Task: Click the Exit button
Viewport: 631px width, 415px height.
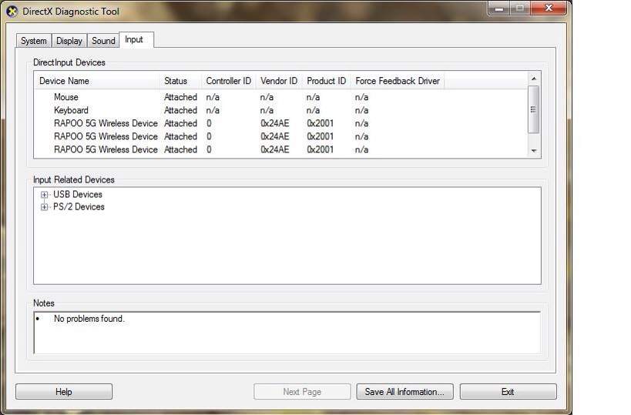Action: point(508,392)
